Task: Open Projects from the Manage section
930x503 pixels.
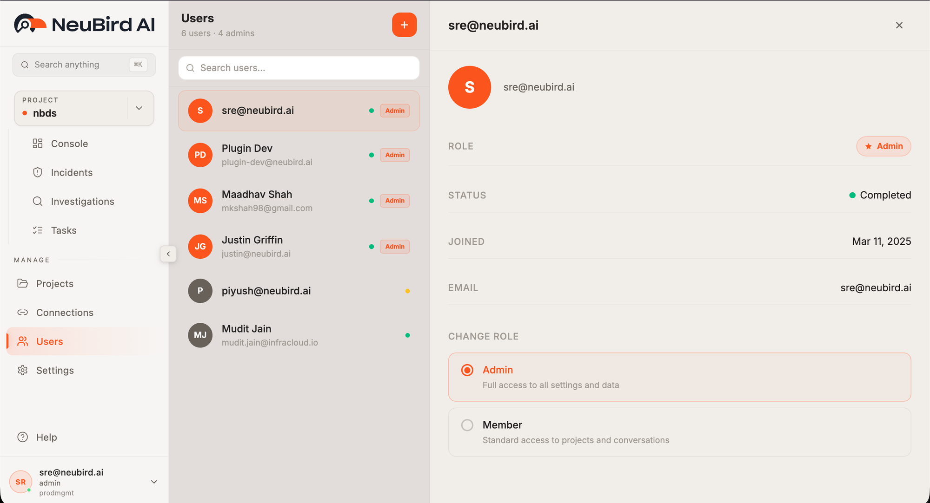Action: [54, 283]
